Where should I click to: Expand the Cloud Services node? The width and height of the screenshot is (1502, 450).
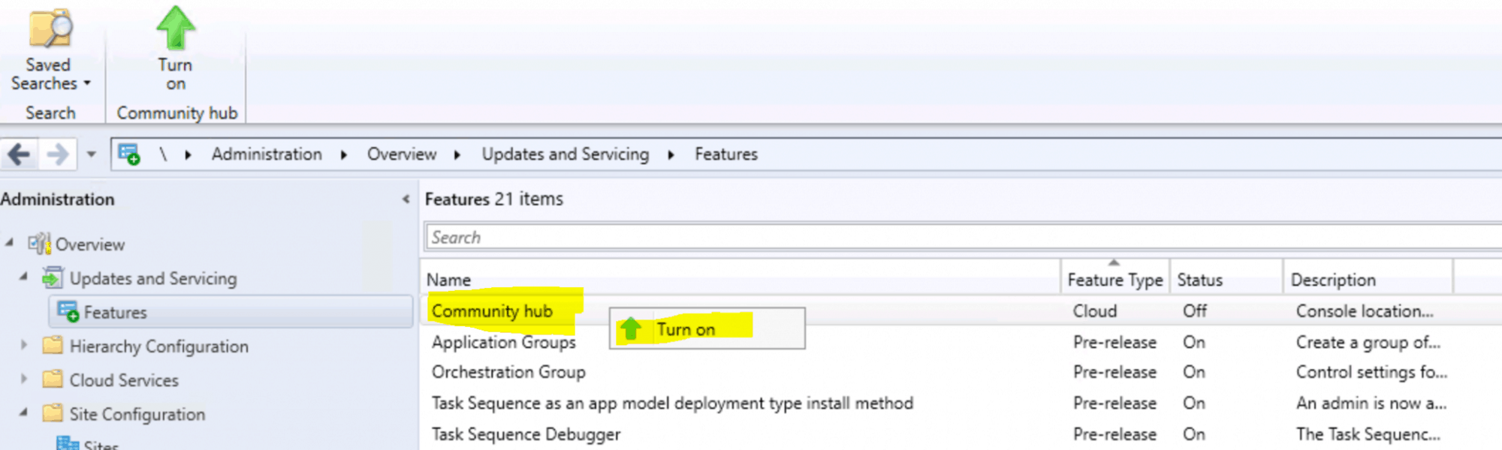click(23, 379)
